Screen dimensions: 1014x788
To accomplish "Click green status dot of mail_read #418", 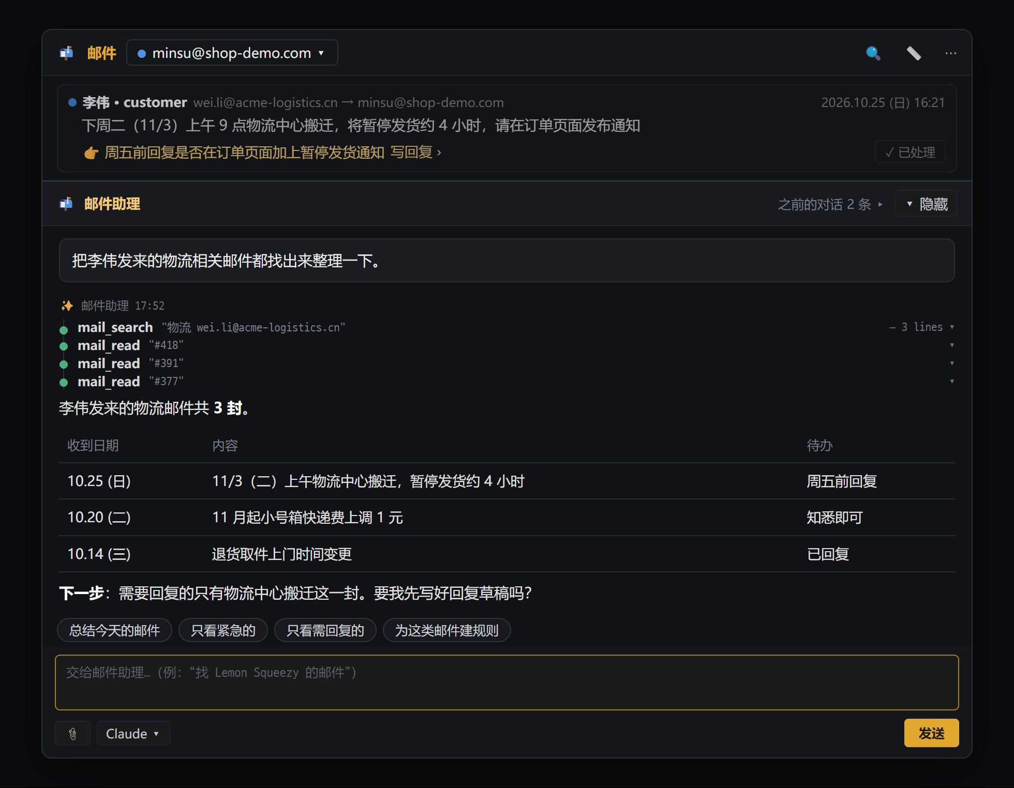I will pyautogui.click(x=64, y=346).
